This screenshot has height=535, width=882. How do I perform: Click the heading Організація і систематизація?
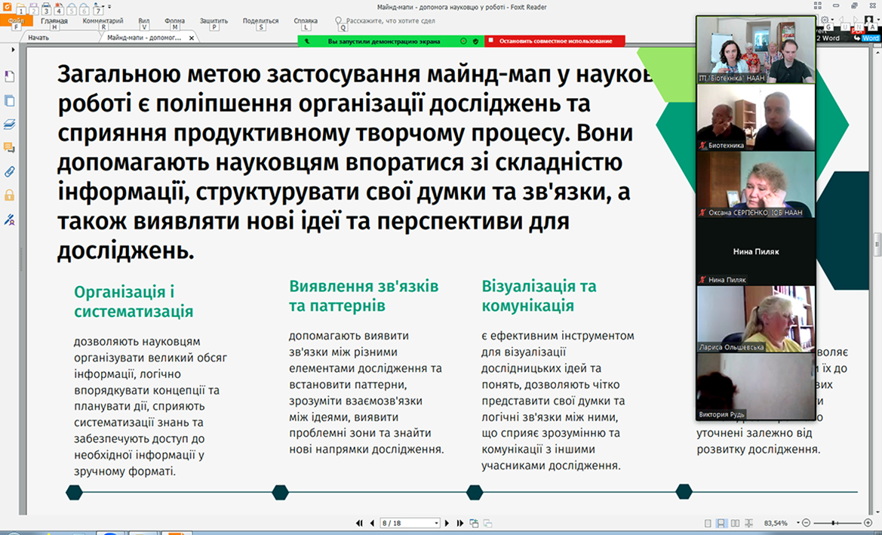point(134,302)
